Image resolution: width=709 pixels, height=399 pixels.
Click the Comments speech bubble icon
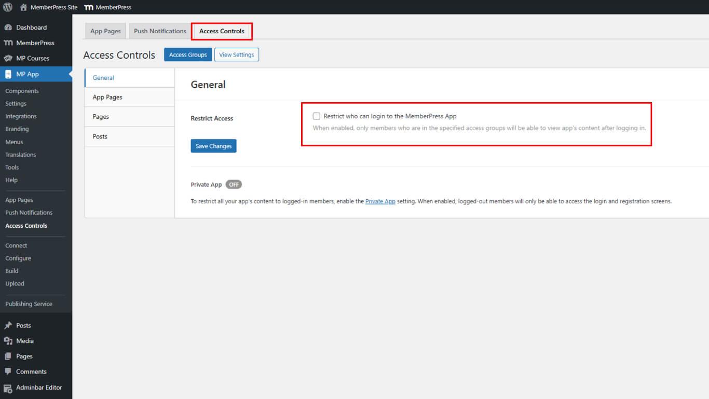pos(8,372)
